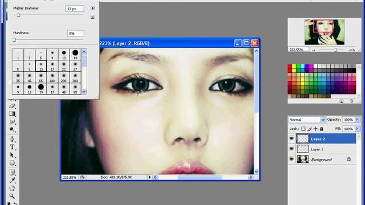This screenshot has height=205, width=365.
Task: Click image window vertical scroll down arrow
Action: [256, 171]
